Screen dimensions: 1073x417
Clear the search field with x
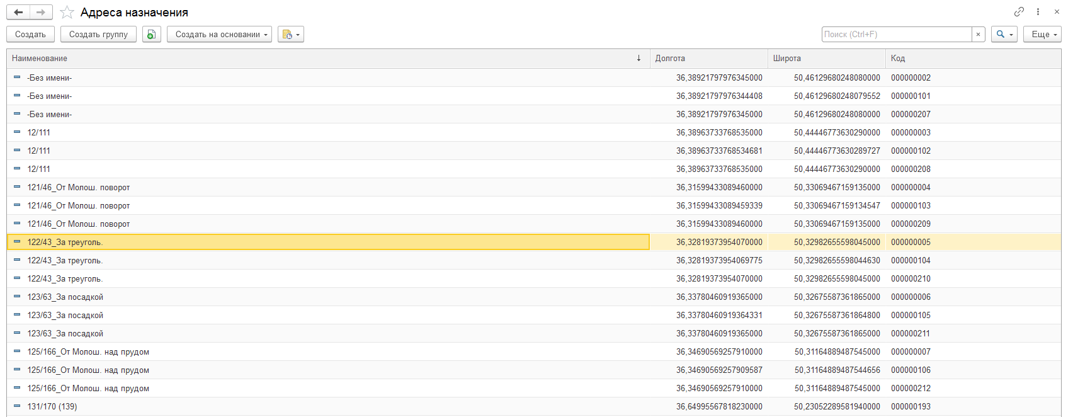978,35
